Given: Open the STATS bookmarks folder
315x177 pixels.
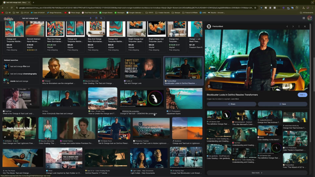Looking at the screenshot, I should coord(150,13).
